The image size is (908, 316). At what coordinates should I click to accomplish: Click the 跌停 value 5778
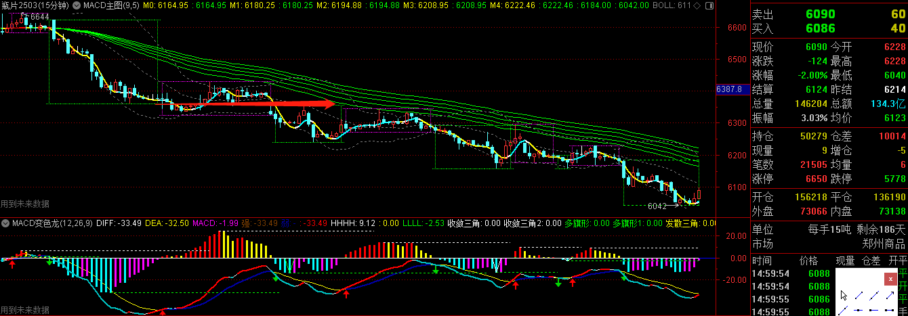(x=894, y=179)
